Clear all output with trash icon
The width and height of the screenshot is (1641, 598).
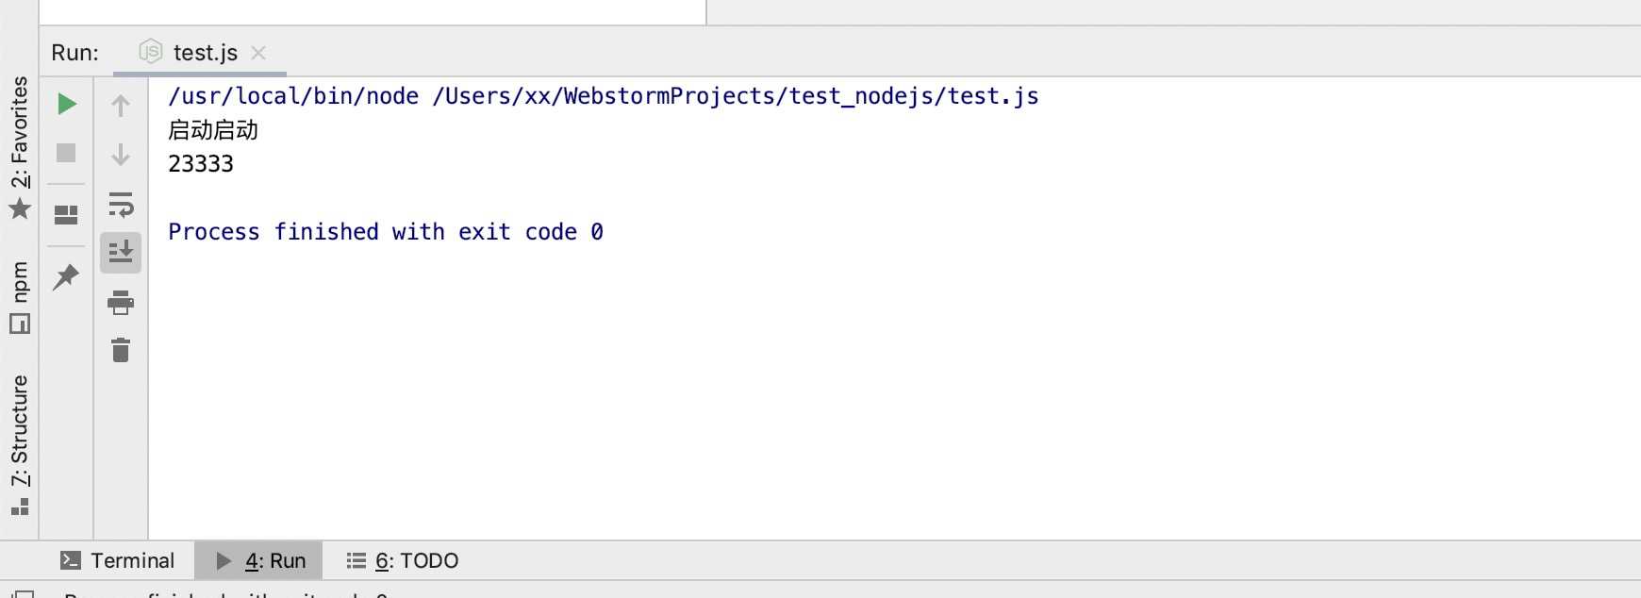[x=121, y=350]
